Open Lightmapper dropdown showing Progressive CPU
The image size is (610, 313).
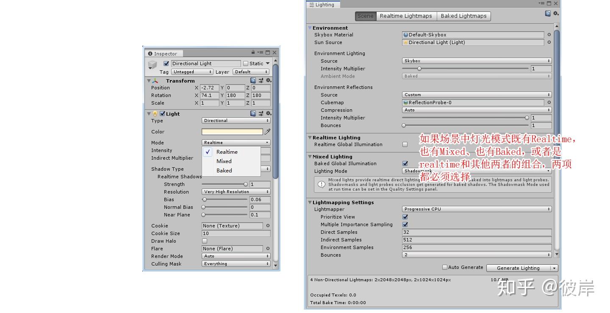click(477, 209)
